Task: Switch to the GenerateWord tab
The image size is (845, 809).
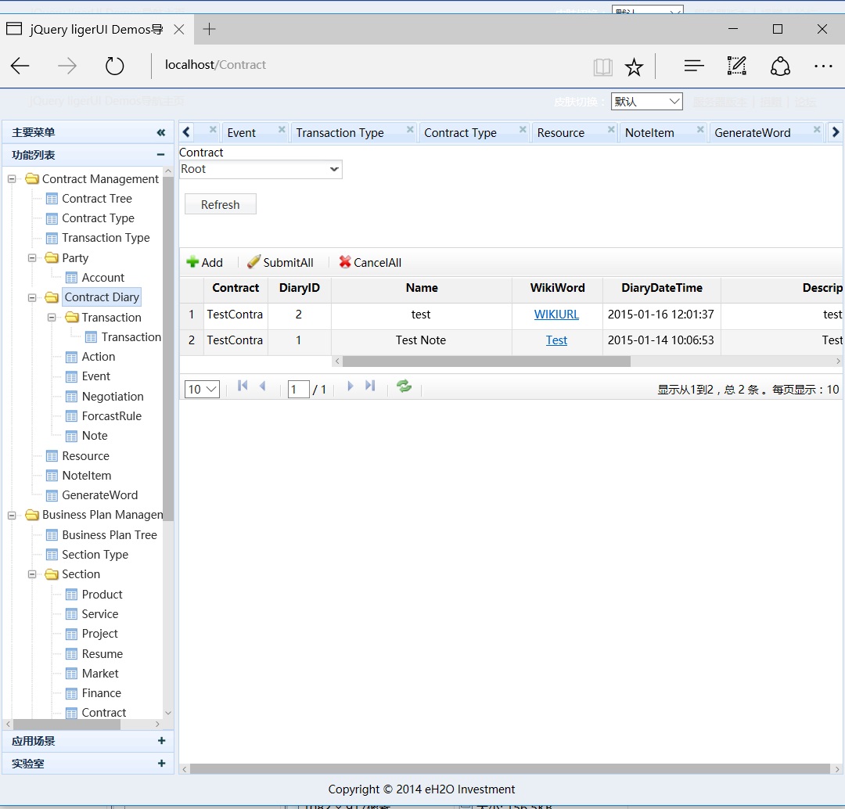Action: 753,133
